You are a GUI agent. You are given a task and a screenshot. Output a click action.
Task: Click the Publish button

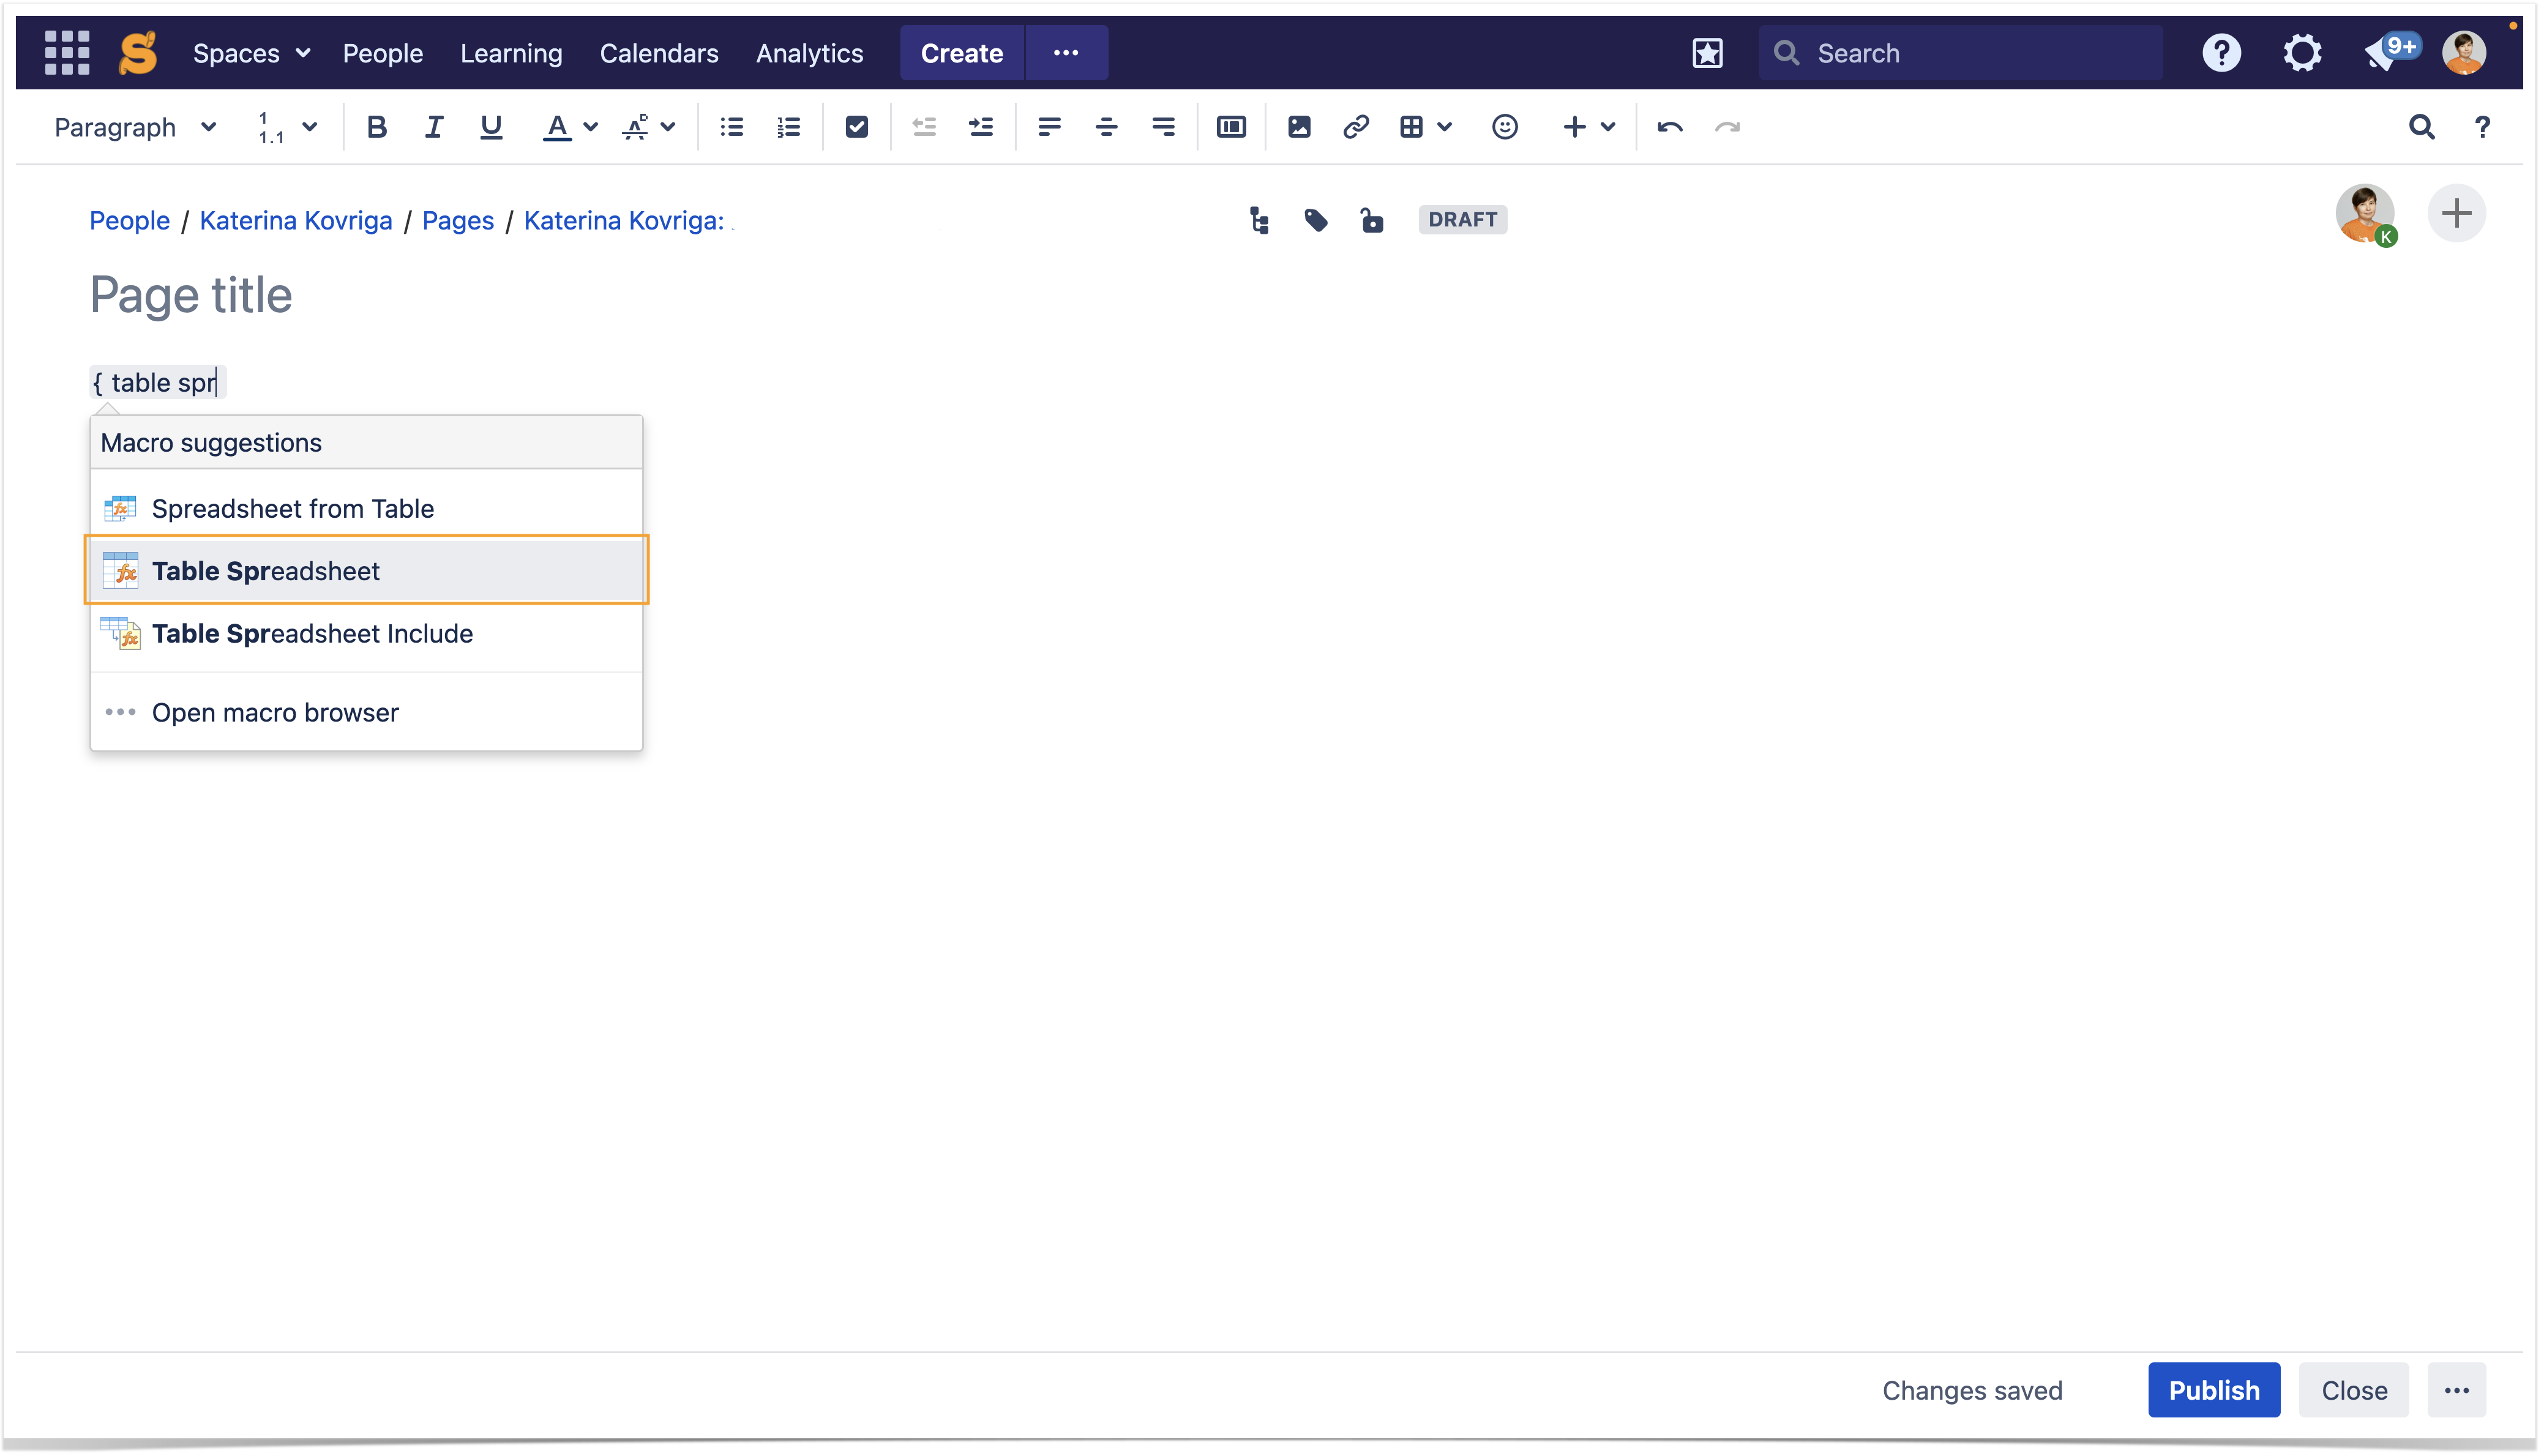click(x=2213, y=1390)
